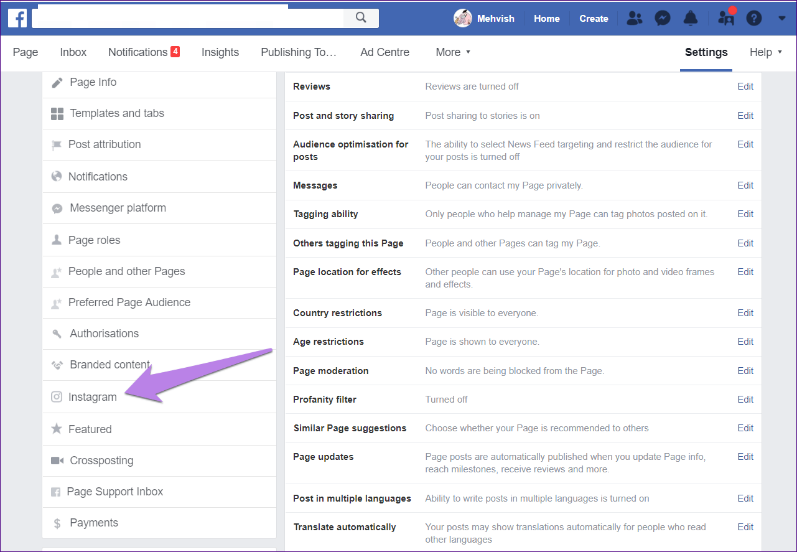Edit Post and story sharing setting

pyautogui.click(x=745, y=116)
